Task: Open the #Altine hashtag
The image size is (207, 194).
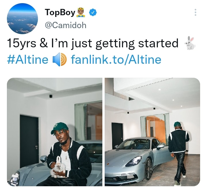Action: 28,60
